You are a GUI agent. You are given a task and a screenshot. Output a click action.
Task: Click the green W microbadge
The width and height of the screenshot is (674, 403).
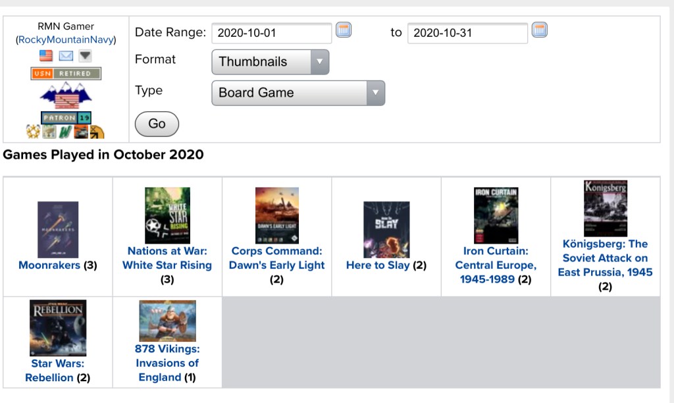point(65,132)
